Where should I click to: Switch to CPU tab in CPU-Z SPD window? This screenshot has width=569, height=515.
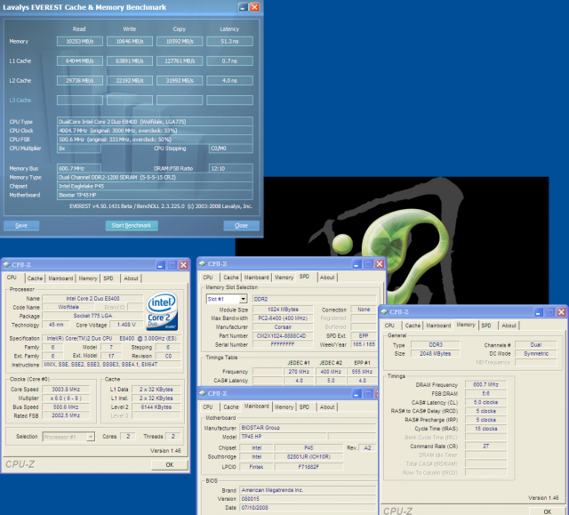coord(207,278)
